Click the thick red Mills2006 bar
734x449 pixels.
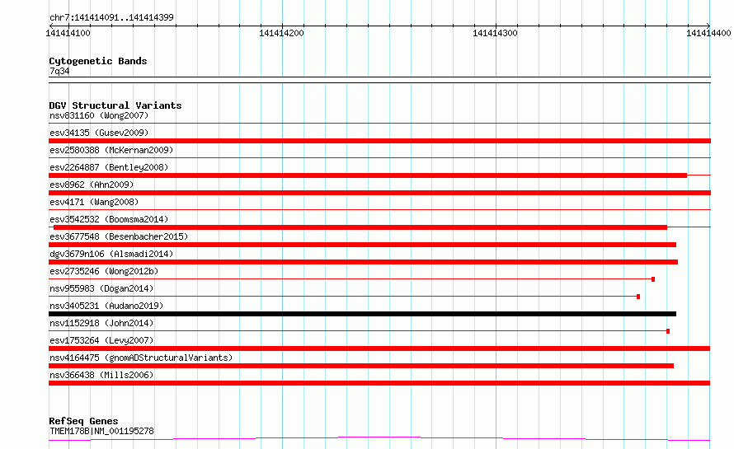coord(379,383)
